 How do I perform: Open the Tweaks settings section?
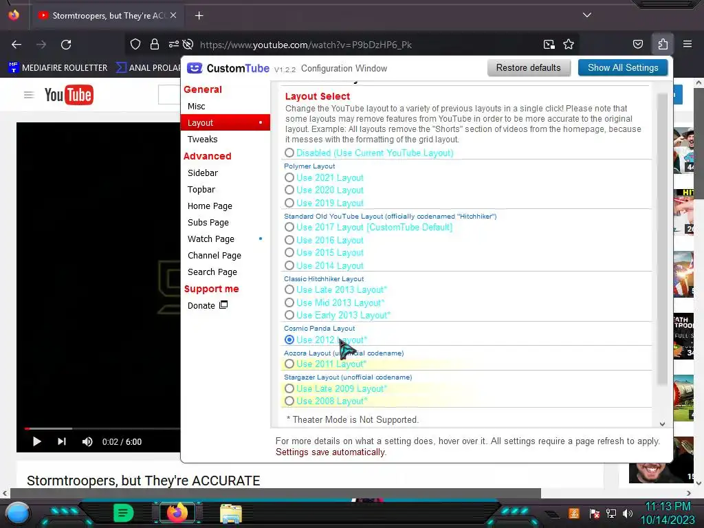click(203, 139)
